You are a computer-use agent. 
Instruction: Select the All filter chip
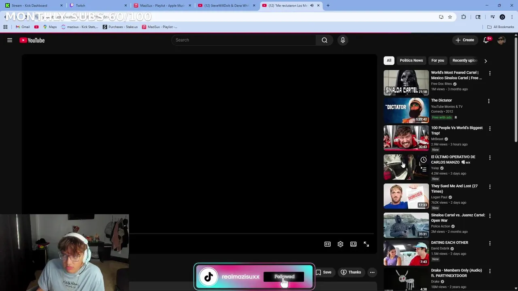pyautogui.click(x=389, y=60)
